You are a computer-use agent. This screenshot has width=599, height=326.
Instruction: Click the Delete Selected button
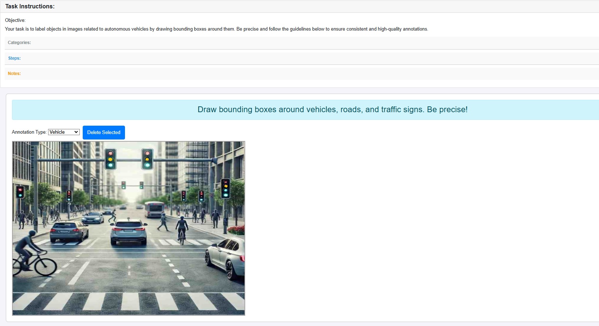(104, 133)
